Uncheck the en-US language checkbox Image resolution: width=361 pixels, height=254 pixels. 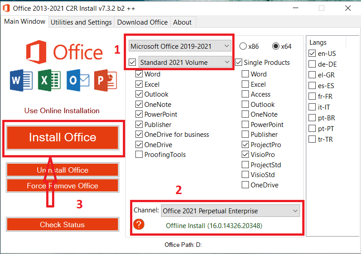(312, 53)
